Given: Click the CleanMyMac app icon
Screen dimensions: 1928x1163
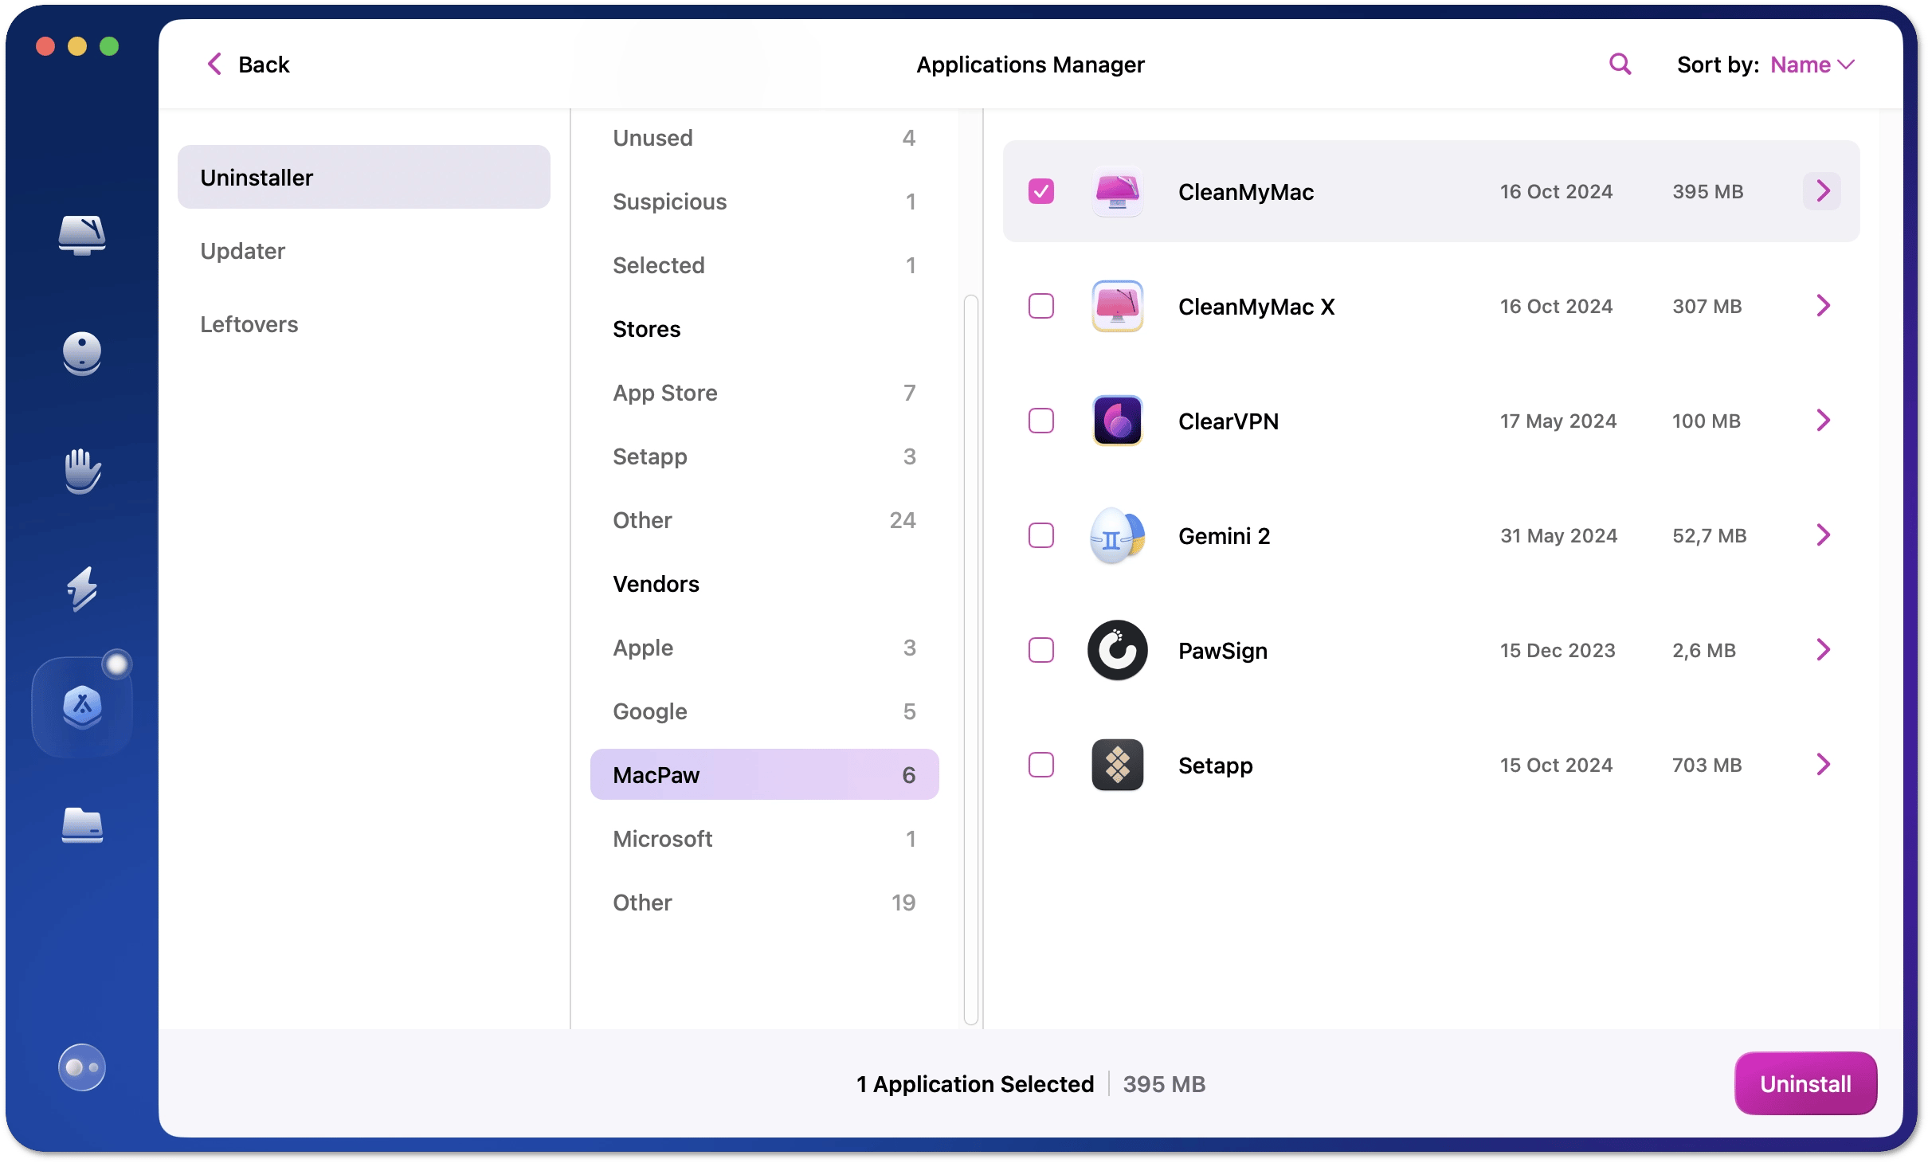Looking at the screenshot, I should click(x=1117, y=191).
